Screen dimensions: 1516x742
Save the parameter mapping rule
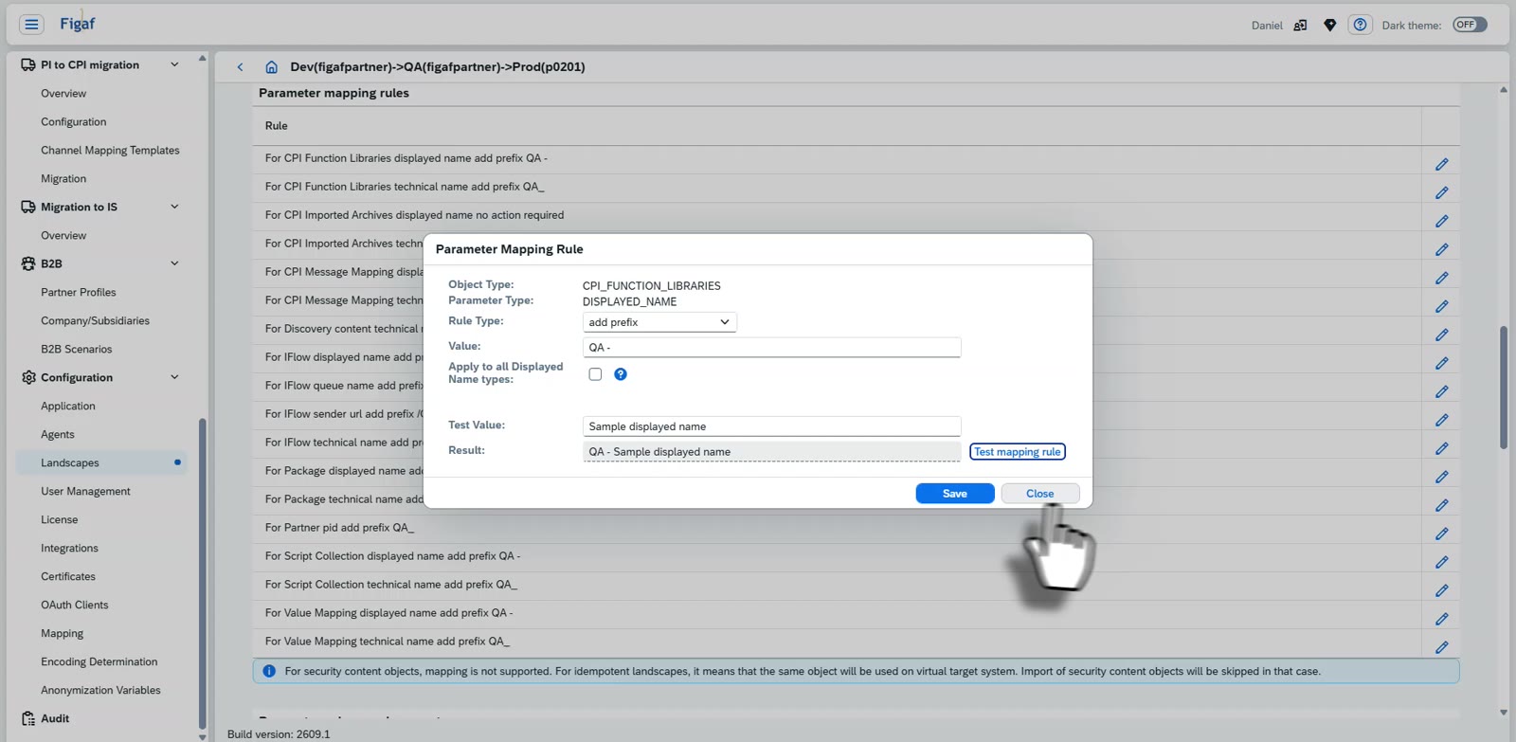(955, 494)
